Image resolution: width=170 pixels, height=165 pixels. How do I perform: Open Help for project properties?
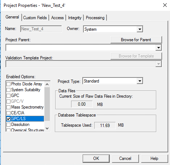[x=154, y=158]
